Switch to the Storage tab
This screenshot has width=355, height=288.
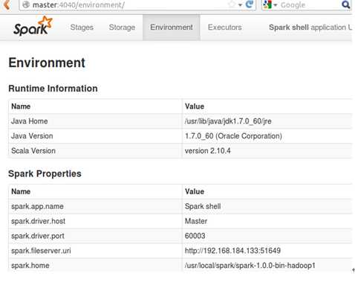tap(122, 28)
